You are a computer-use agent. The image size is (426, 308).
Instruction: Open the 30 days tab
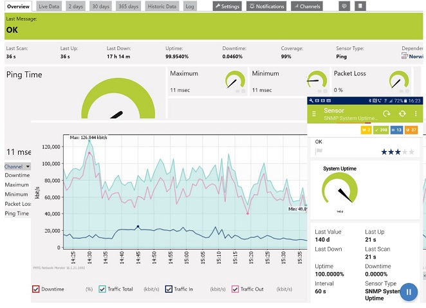click(100, 6)
